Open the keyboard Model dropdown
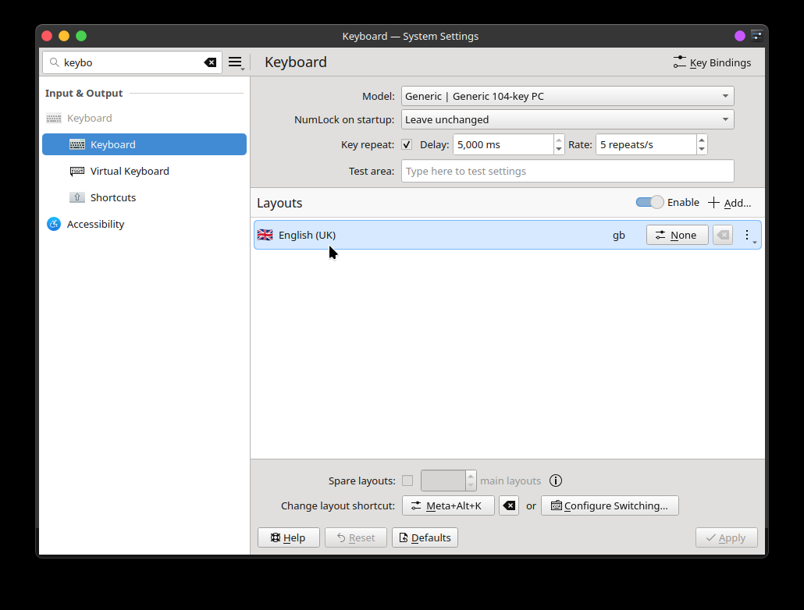 pyautogui.click(x=567, y=97)
